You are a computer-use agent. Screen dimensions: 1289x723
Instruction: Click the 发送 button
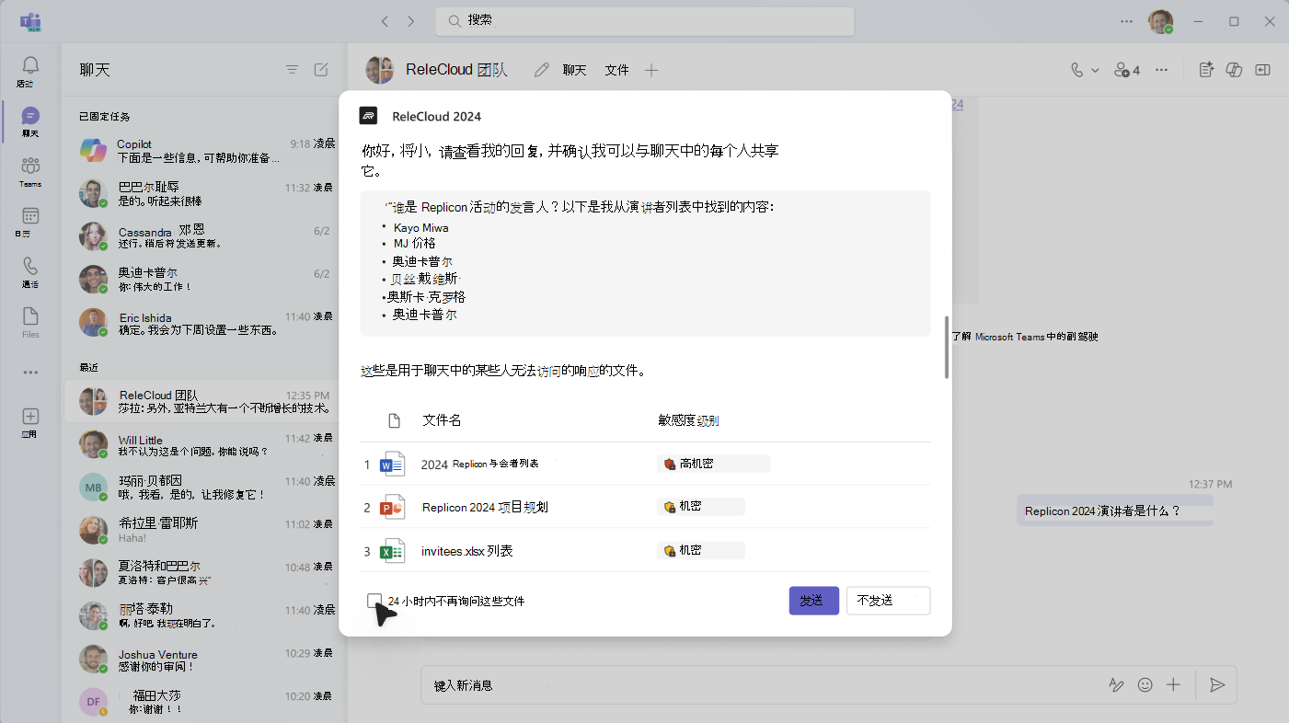pos(813,601)
